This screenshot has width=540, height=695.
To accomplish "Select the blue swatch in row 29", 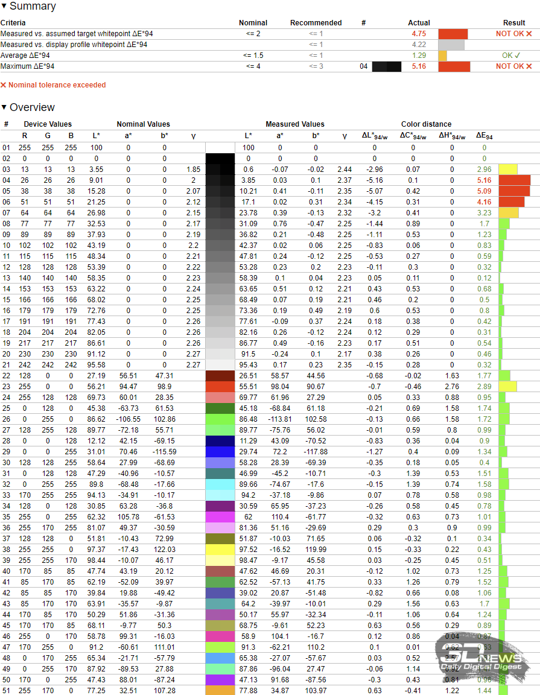I will (x=220, y=451).
